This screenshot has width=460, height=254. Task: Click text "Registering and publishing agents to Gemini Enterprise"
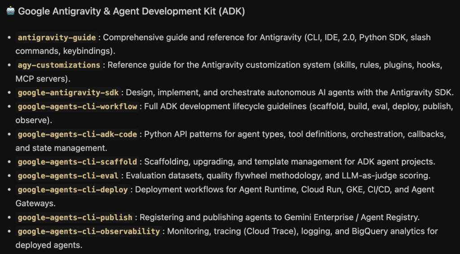pyautogui.click(x=247, y=217)
